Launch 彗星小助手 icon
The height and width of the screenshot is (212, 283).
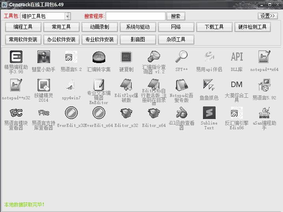(43, 57)
